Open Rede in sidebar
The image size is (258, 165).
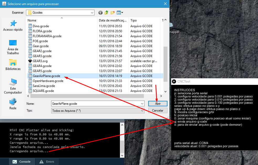tap(13, 104)
